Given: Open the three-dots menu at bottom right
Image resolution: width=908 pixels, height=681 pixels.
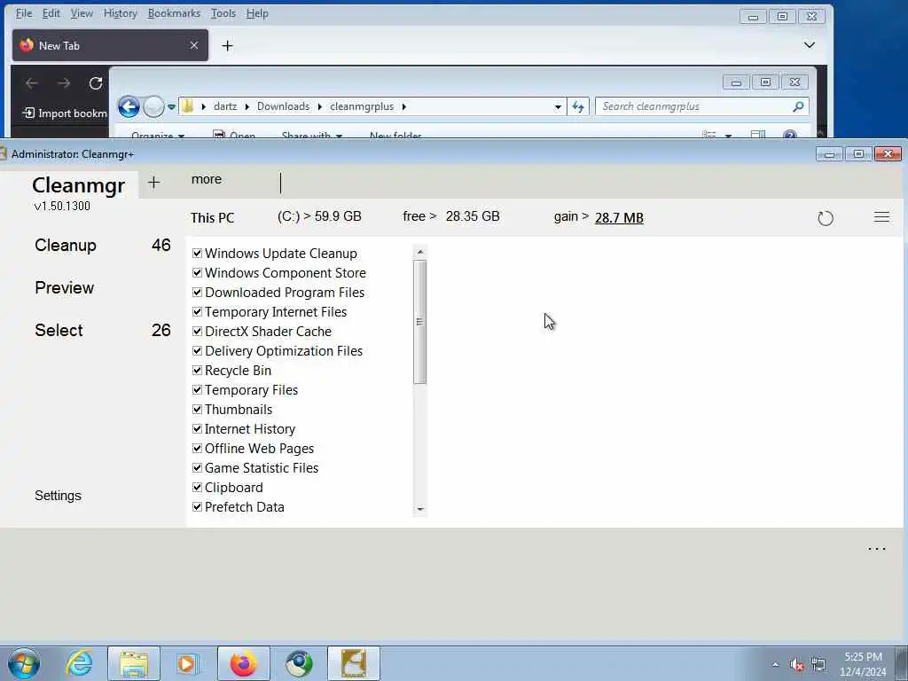Looking at the screenshot, I should pyautogui.click(x=876, y=549).
